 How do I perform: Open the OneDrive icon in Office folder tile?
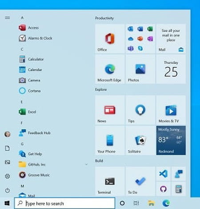131,39
